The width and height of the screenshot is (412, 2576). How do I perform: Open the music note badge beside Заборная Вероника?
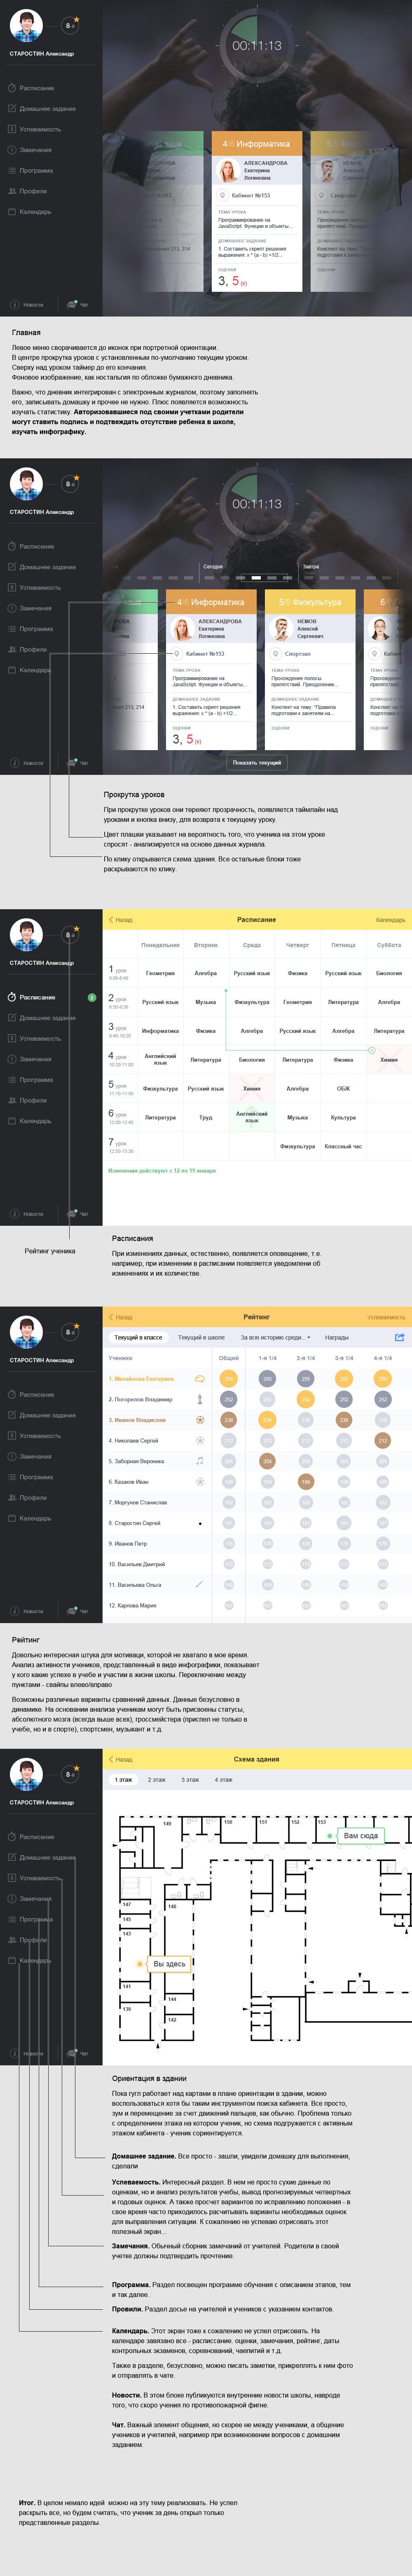coord(199,1461)
